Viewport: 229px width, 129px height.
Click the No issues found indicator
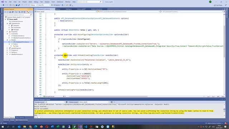click(x=49, y=96)
